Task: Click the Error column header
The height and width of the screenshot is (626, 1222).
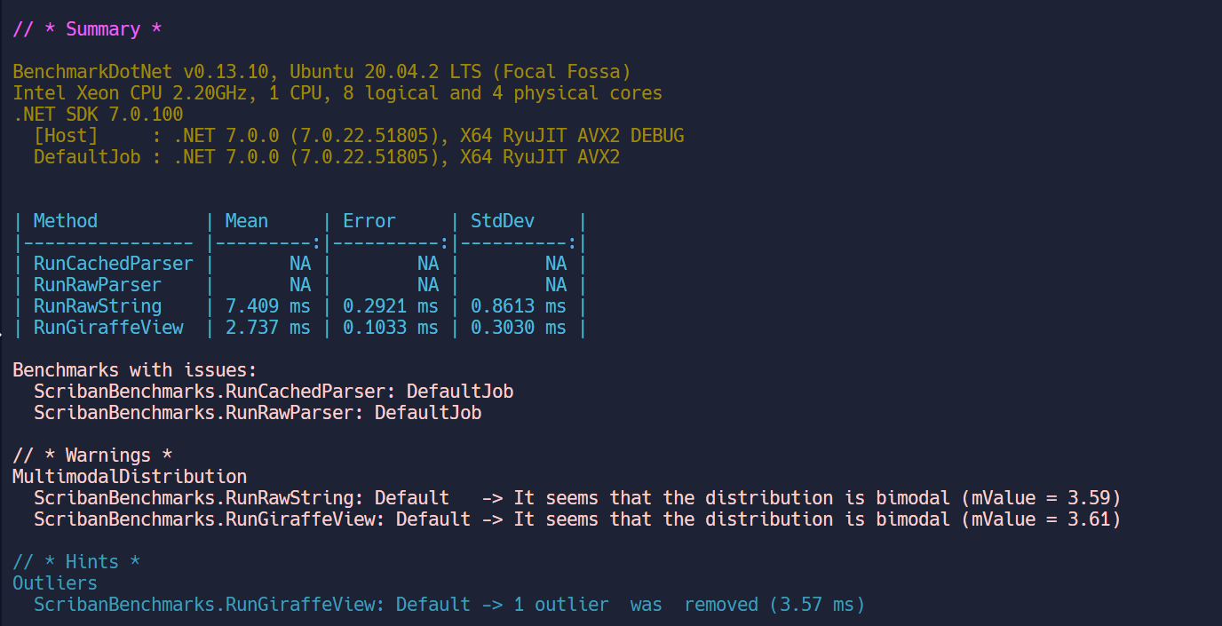Action: pyautogui.click(x=369, y=221)
